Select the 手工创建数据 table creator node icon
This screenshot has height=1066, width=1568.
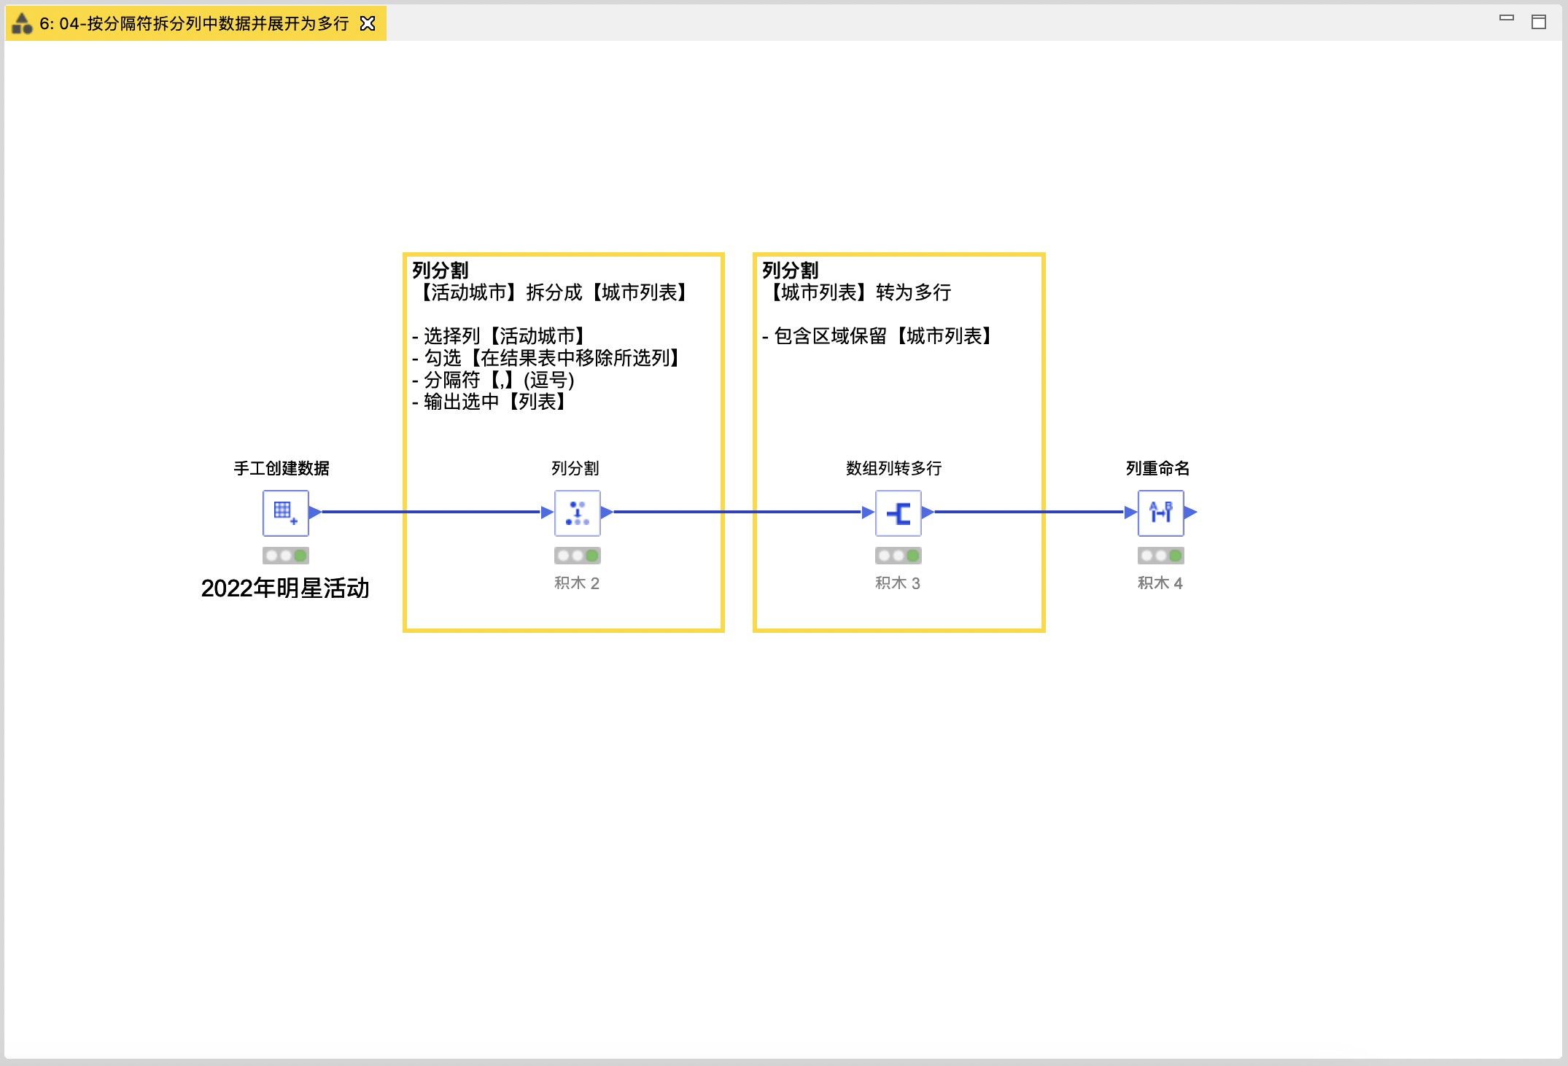(x=285, y=513)
